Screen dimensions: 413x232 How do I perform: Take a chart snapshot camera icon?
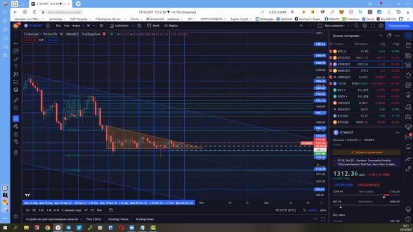click(381, 26)
